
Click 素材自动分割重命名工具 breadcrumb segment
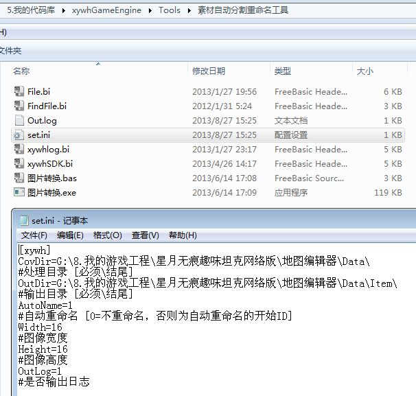pos(243,10)
